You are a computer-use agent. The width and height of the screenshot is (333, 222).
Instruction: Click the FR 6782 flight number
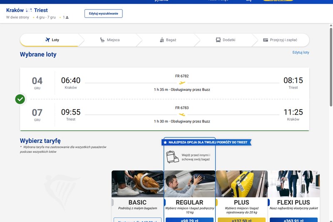coord(182,76)
